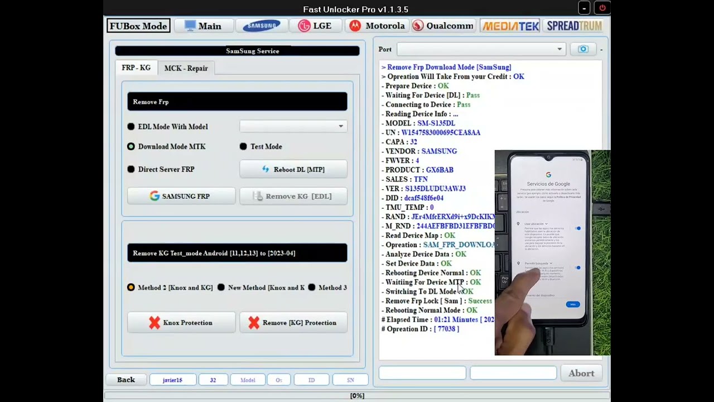Click the Remove KG [EDL] button
The width and height of the screenshot is (714, 402).
coord(293,196)
